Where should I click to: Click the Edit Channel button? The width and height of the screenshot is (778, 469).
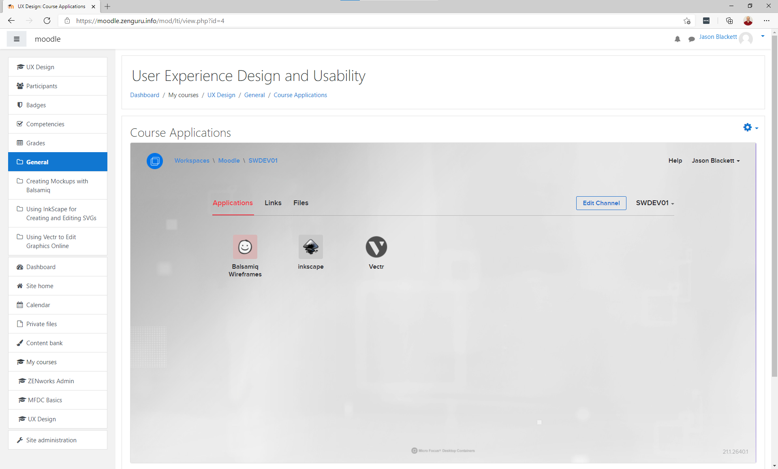pos(601,203)
